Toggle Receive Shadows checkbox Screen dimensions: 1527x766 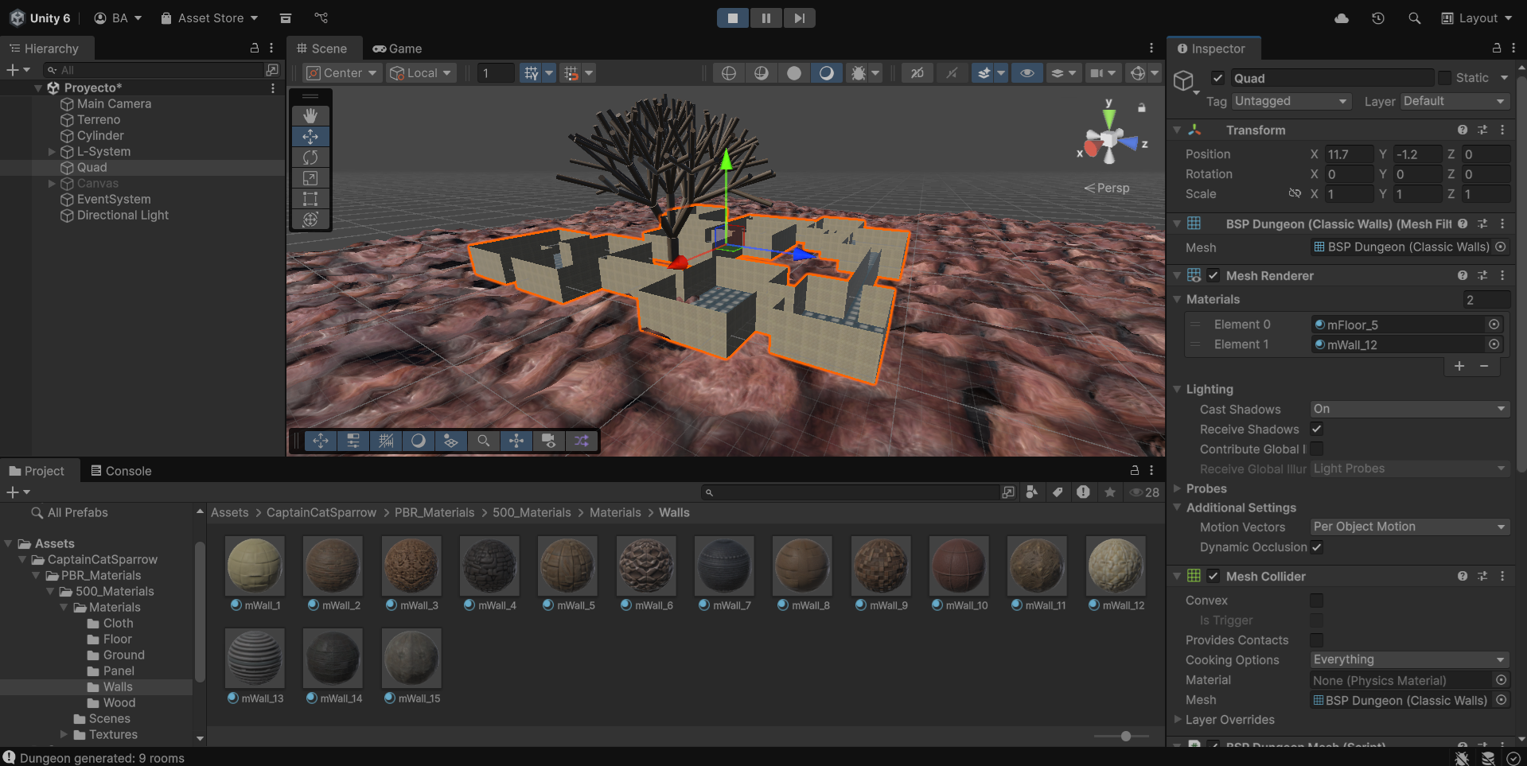click(x=1317, y=429)
